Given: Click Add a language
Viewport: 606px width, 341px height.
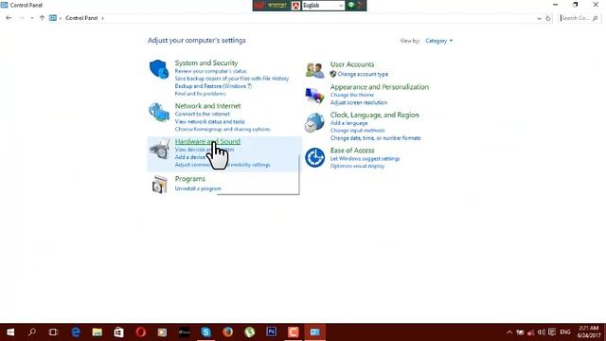Looking at the screenshot, I should [x=349, y=123].
